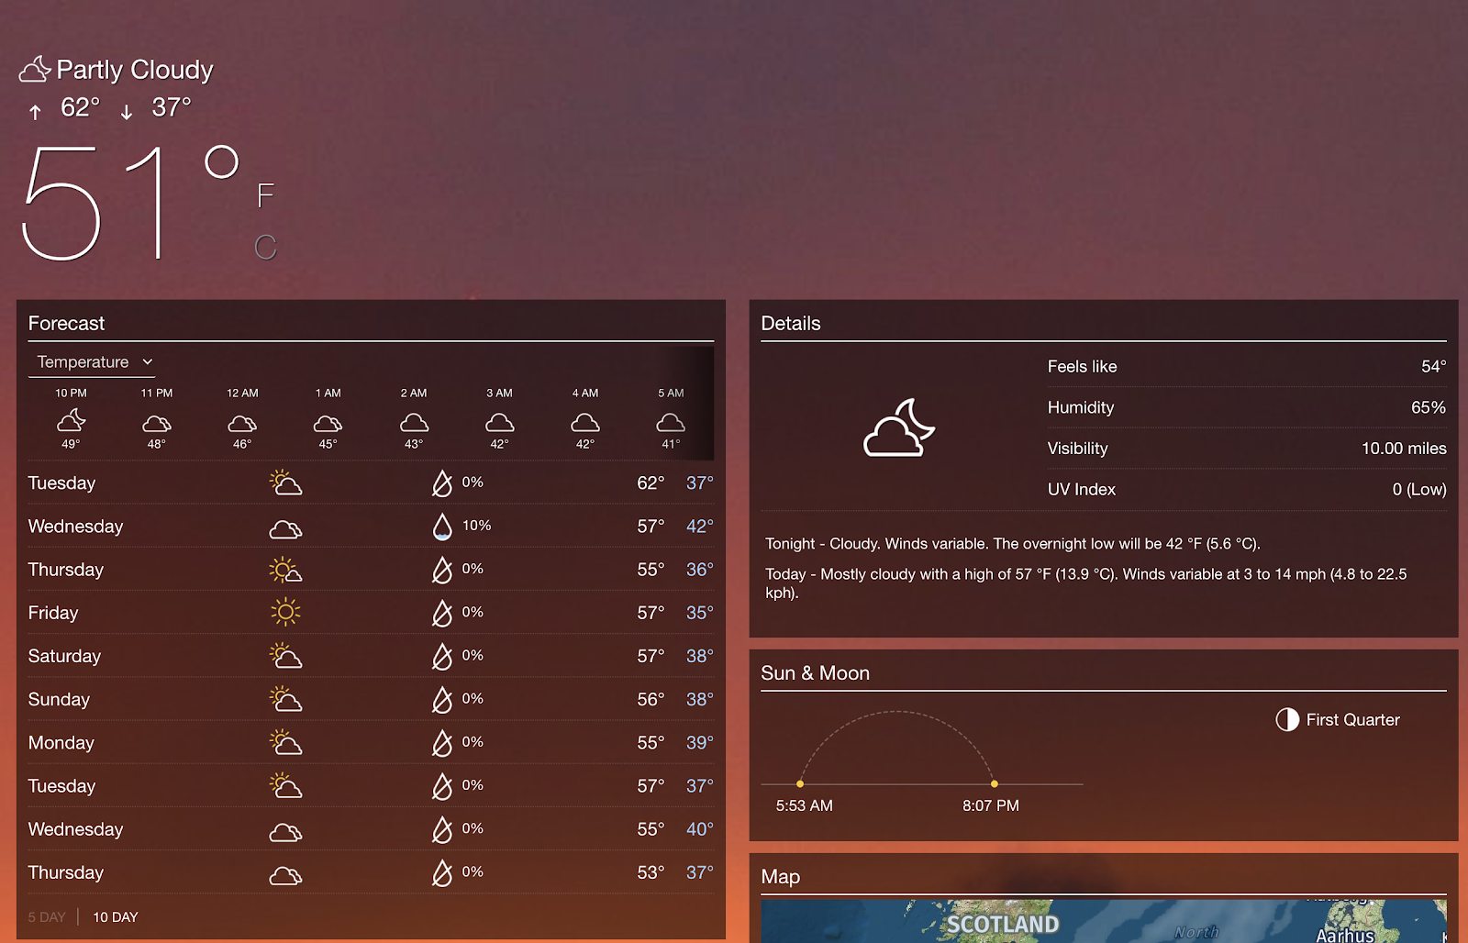Click Wednesday's 10% precipitation drop icon
The width and height of the screenshot is (1468, 943).
[x=442, y=527]
